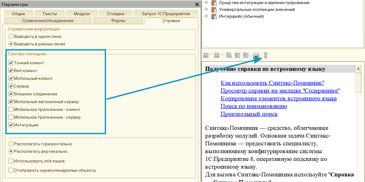The image size is (365, 182).
Task: Toggle Мобильный-клиент checkbox
Action: pos(11,78)
